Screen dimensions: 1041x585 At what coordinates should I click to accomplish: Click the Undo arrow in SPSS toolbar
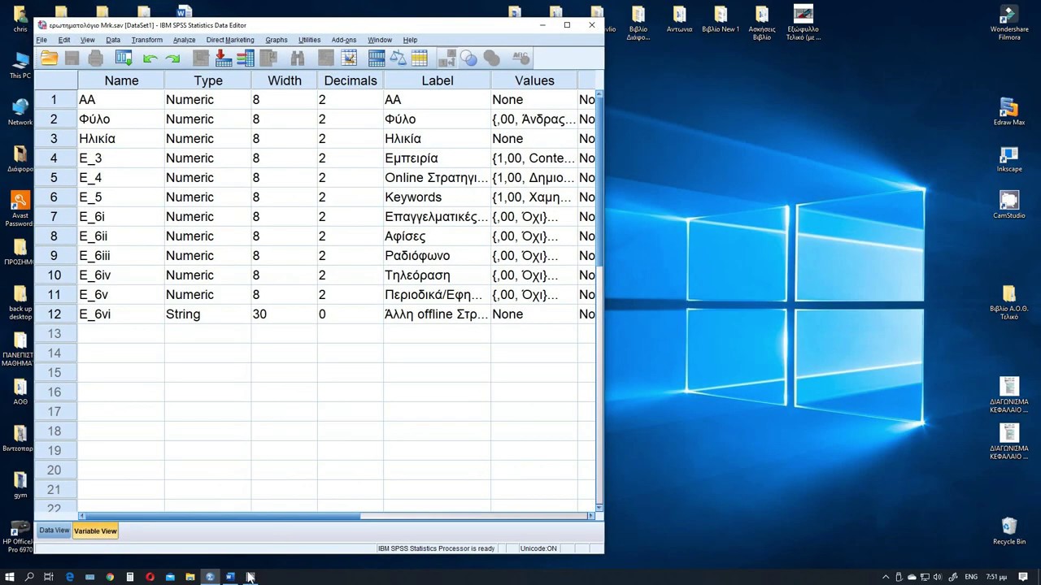[x=150, y=58]
